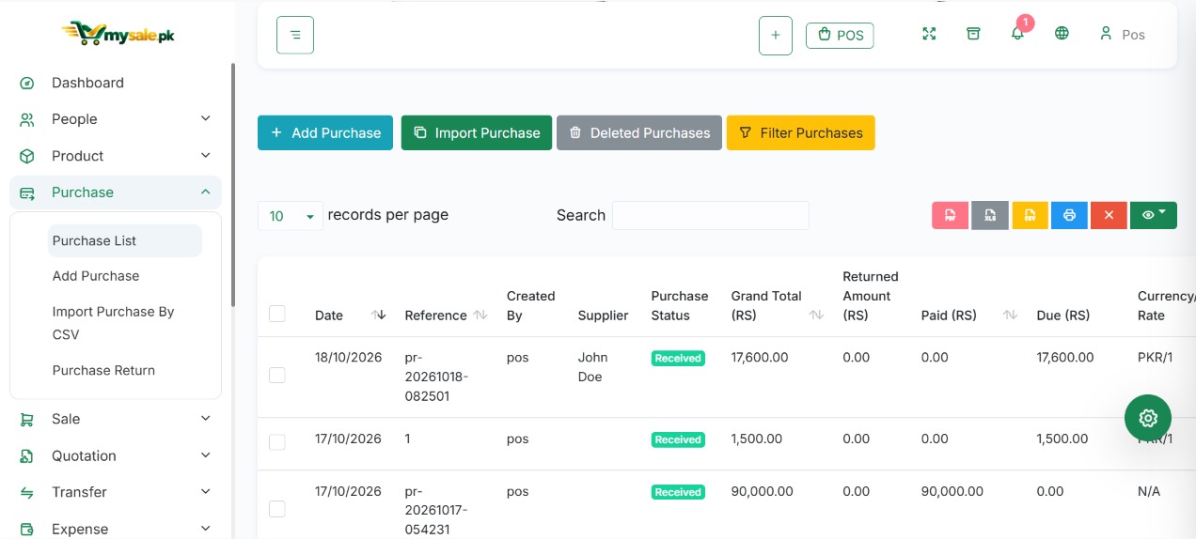Click the supplier John Doe cell
Image resolution: width=1196 pixels, height=539 pixels.
pos(592,367)
